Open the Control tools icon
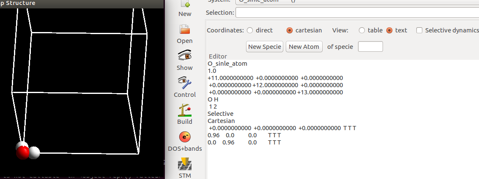The image size is (479, 179). click(x=185, y=83)
